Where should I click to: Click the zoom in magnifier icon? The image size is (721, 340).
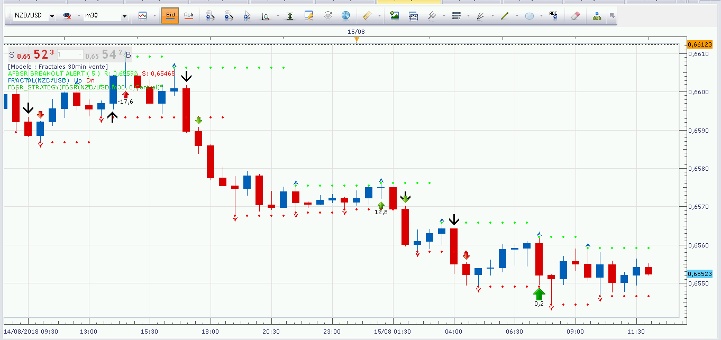tap(209, 16)
